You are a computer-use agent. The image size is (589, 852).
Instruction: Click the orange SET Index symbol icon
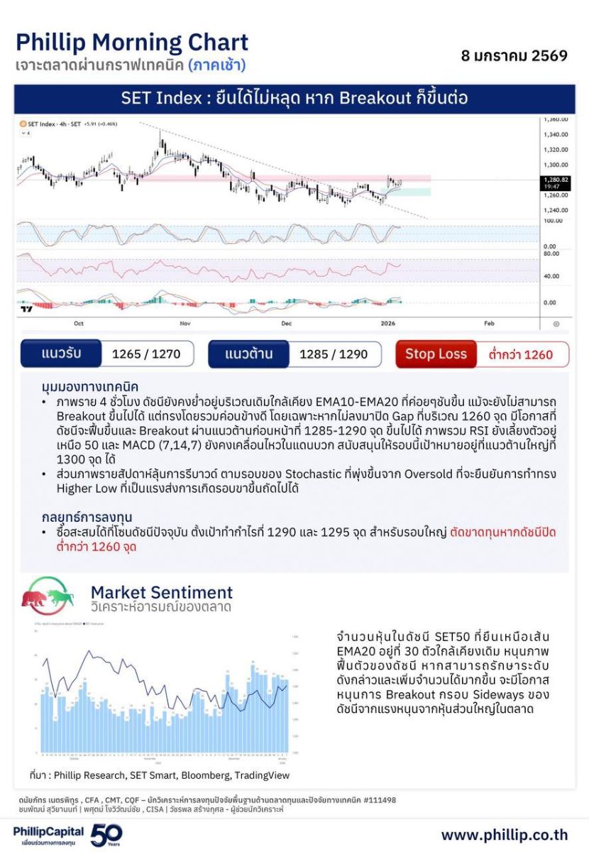point(23,124)
